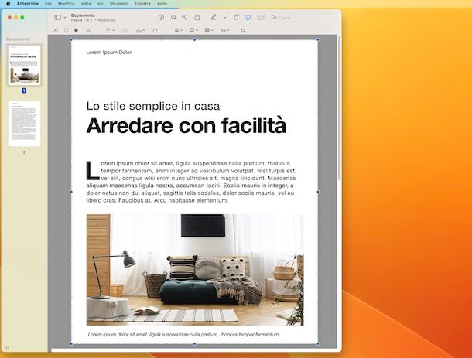Click the "Arredare con facilità" headline
472x358 pixels.
point(186,125)
